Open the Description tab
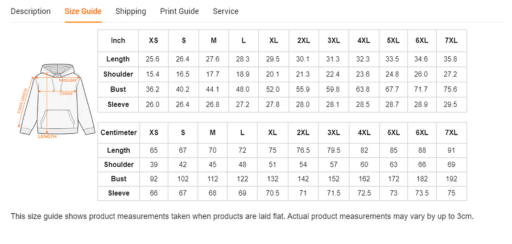 click(x=31, y=11)
